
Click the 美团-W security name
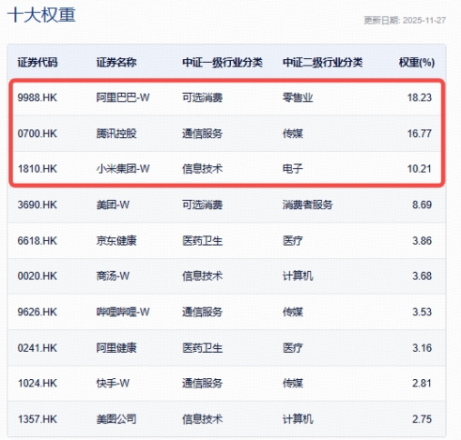(113, 205)
